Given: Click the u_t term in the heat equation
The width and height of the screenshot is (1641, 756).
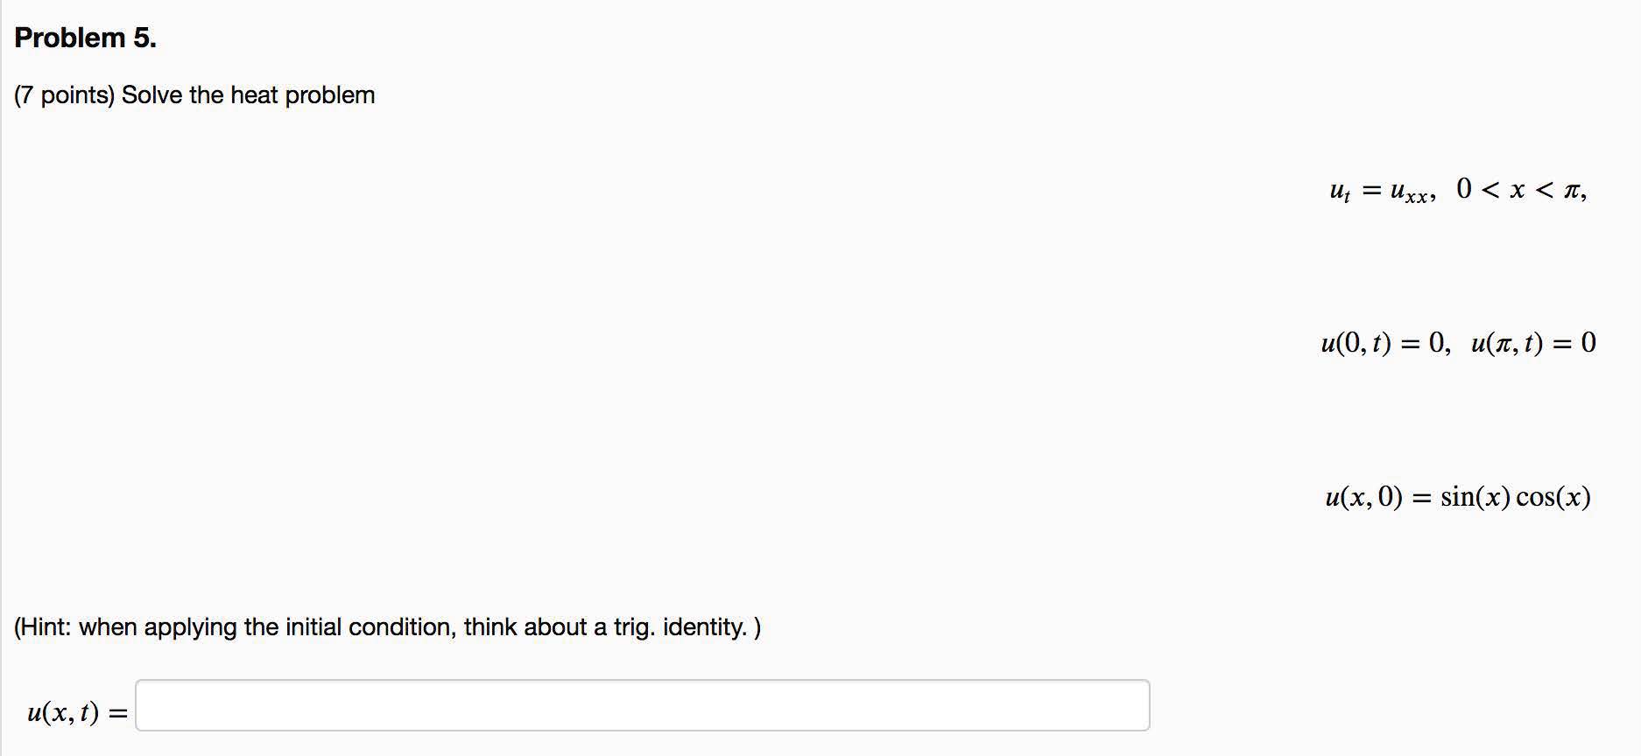Looking at the screenshot, I should 1340,191.
